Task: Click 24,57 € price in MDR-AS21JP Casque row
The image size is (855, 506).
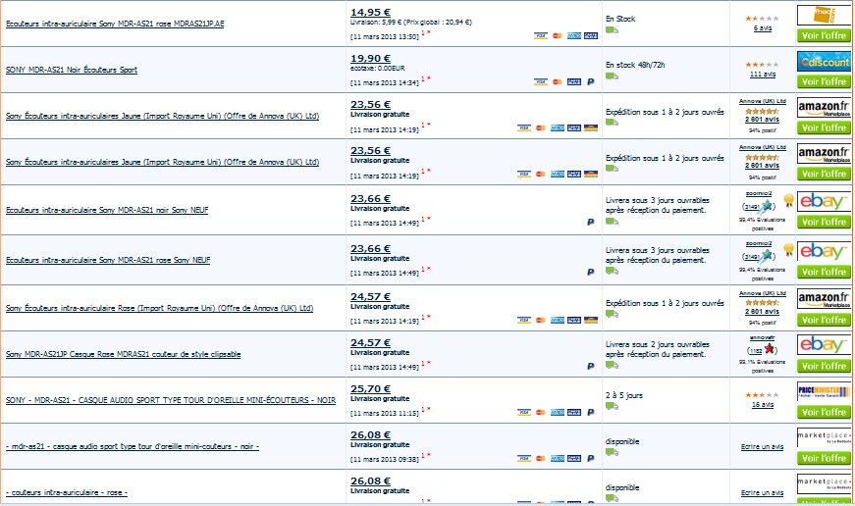Action: 370,342
